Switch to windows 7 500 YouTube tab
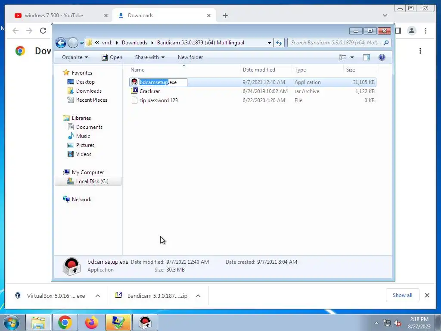Screen dimensions: 441x331 coord(53,16)
